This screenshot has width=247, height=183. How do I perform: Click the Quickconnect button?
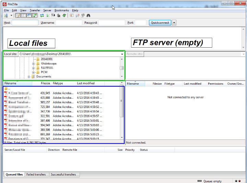(x=160, y=23)
